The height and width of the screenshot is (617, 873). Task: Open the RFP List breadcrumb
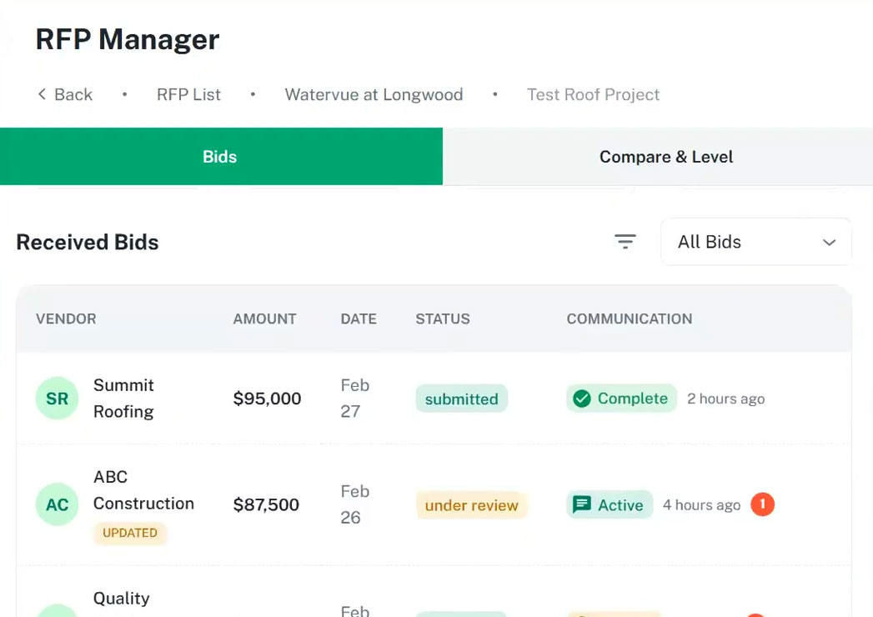click(188, 95)
